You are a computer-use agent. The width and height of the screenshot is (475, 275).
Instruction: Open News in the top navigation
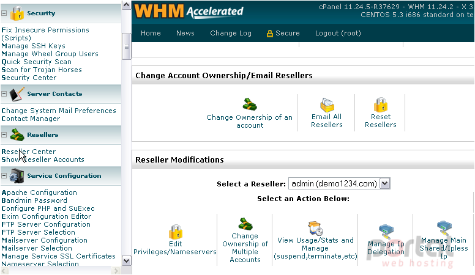point(185,33)
